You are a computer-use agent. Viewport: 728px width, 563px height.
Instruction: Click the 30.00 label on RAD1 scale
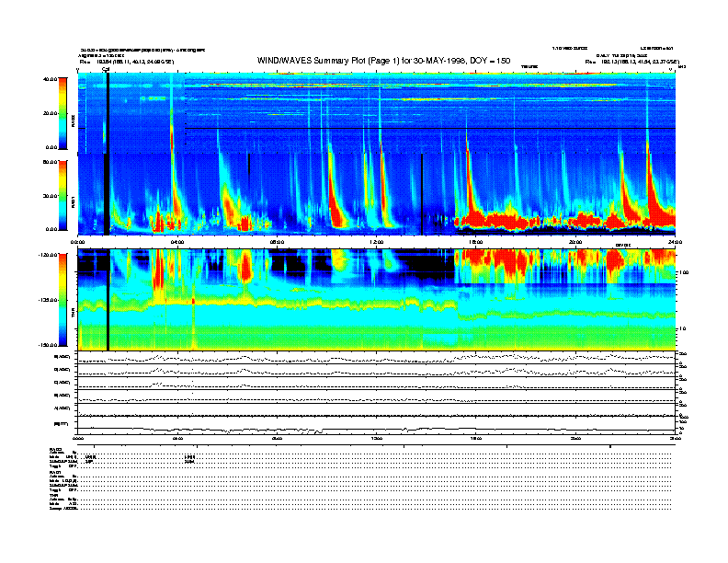pos(50,196)
